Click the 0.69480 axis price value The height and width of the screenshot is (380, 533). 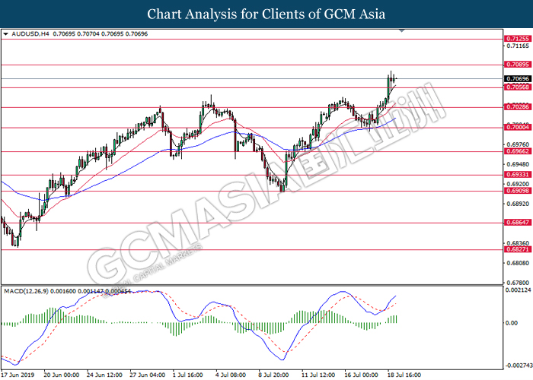click(x=518, y=164)
